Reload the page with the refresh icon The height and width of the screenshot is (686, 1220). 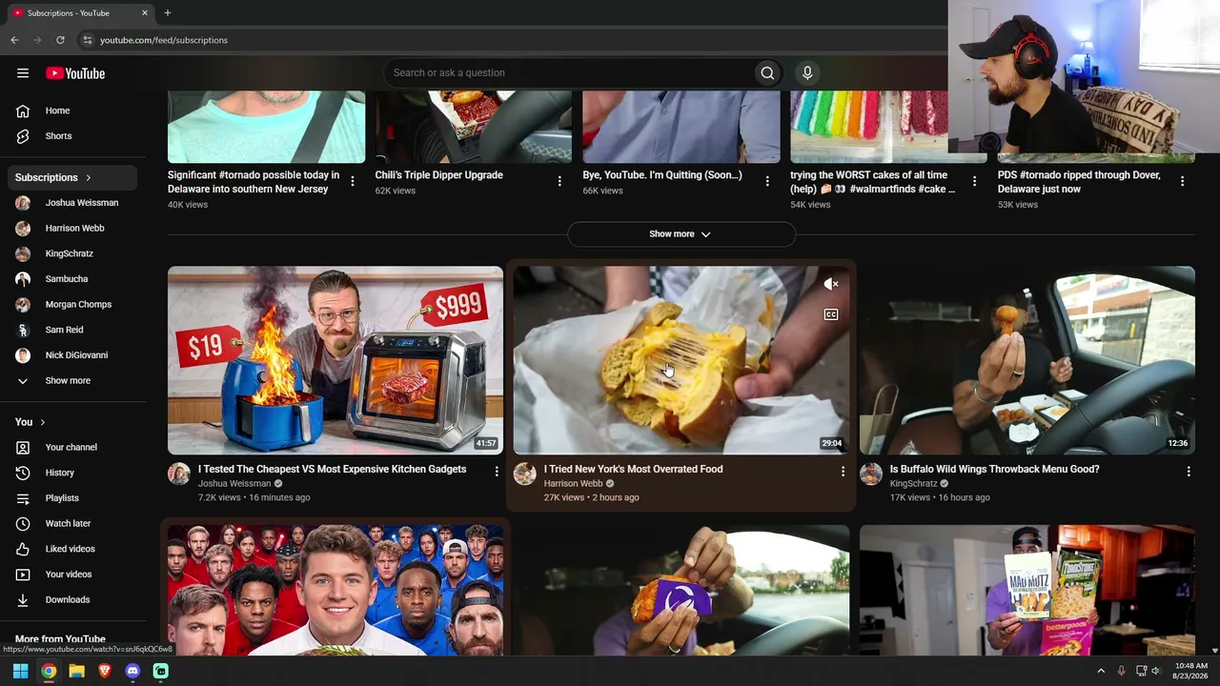coord(60,40)
